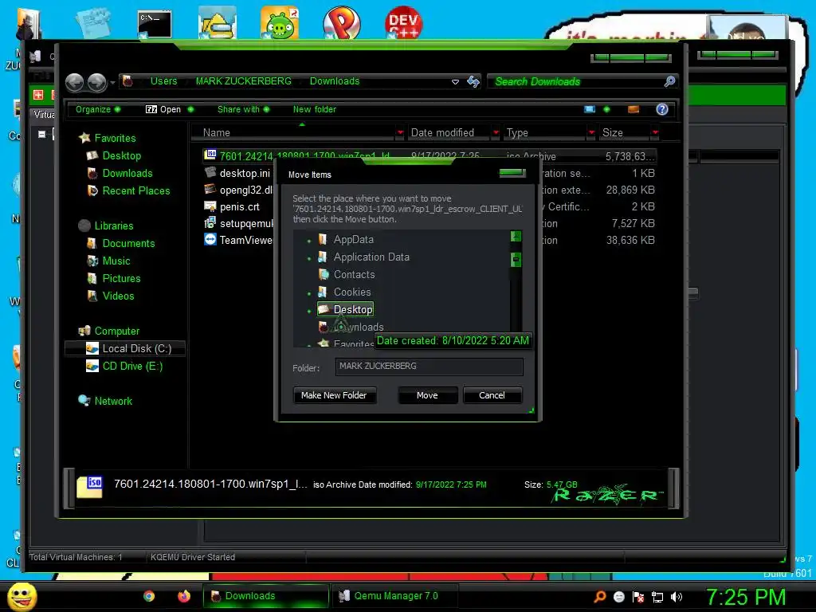Expand the AppData folder in Move Items
Screen dimensions: 816x612
click(309, 241)
